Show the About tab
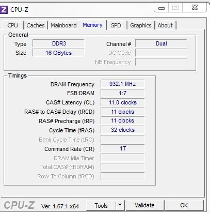The image size is (210, 213). pyautogui.click(x=165, y=25)
